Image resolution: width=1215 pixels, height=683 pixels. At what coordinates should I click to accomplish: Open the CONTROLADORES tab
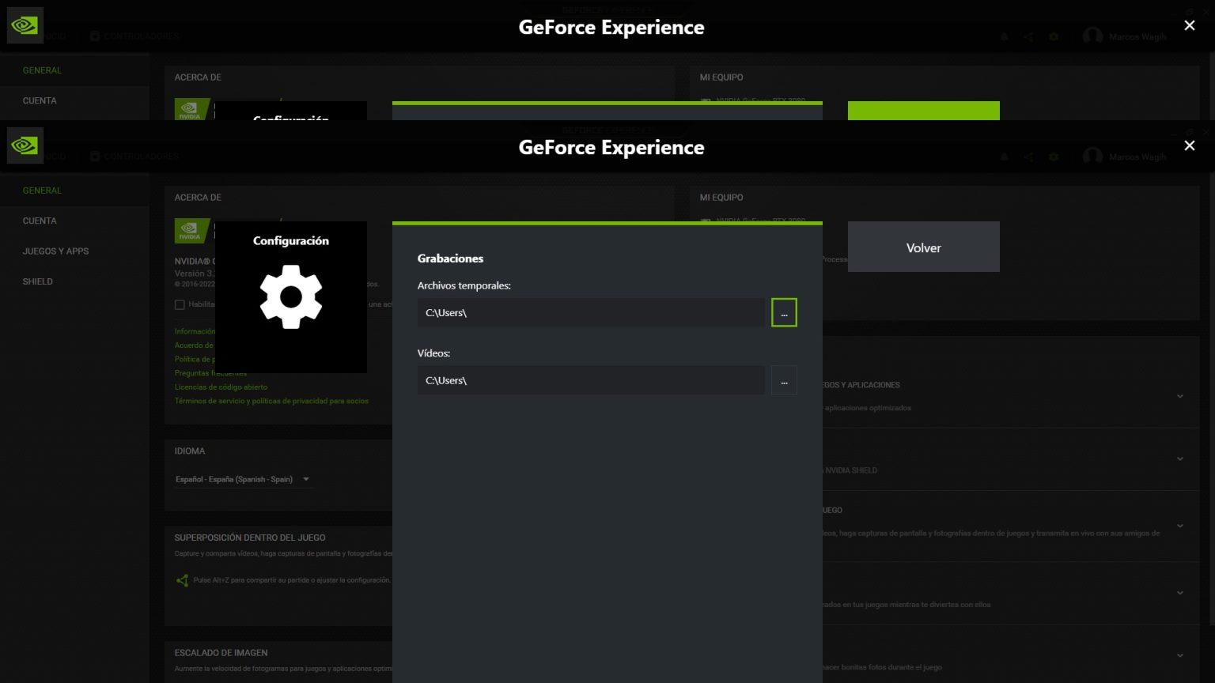142,156
